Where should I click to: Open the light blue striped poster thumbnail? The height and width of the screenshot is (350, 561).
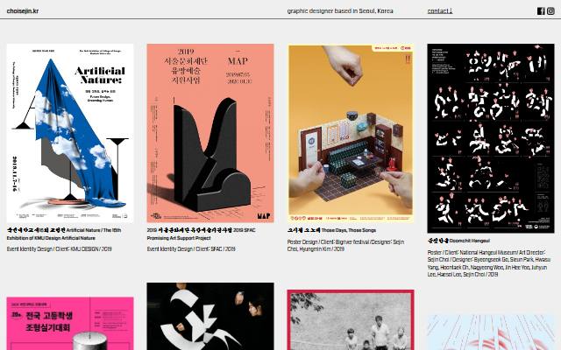[x=491, y=332]
